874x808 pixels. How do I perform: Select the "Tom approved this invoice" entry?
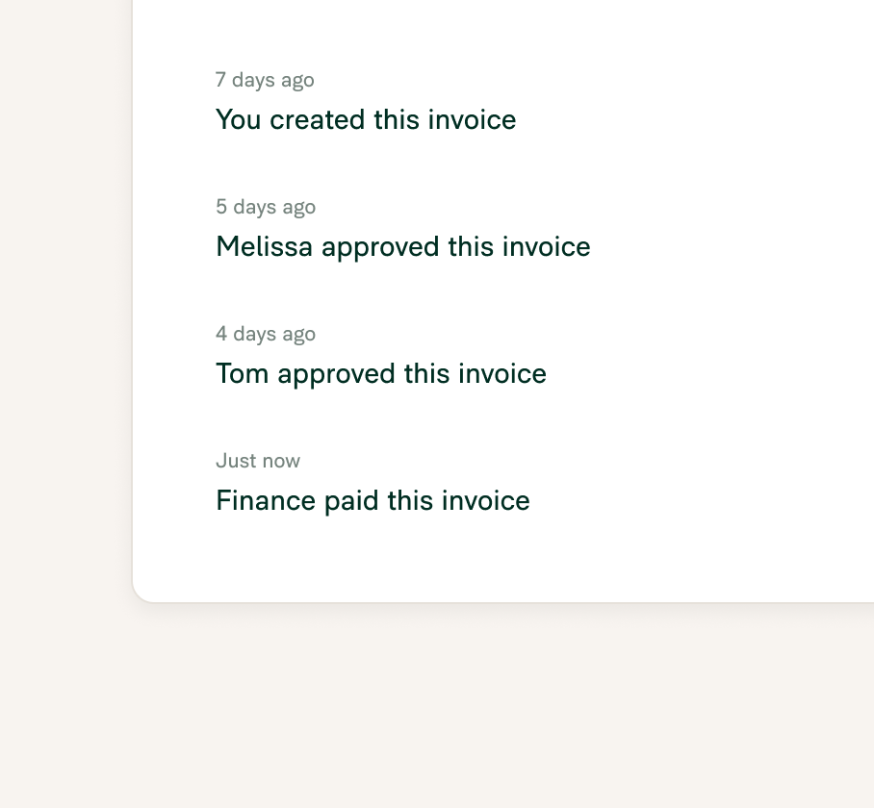tap(381, 373)
